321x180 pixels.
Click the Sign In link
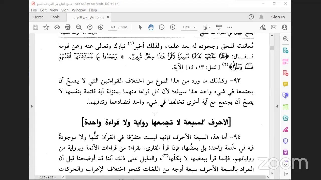278,17
